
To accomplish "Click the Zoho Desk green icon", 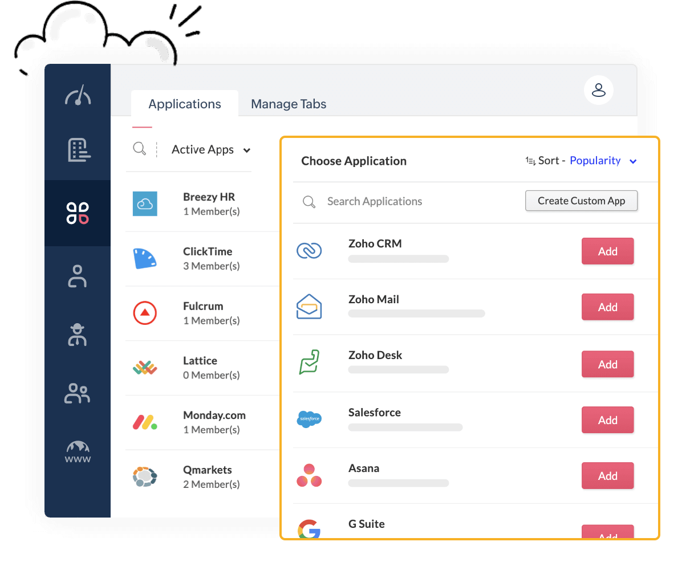I will [309, 362].
